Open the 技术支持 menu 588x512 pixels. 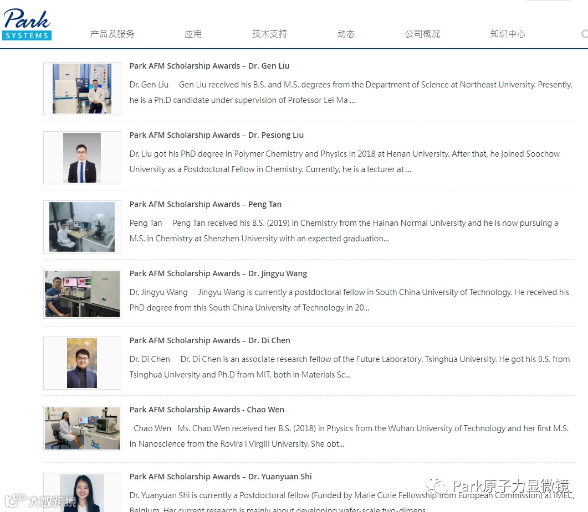[270, 34]
